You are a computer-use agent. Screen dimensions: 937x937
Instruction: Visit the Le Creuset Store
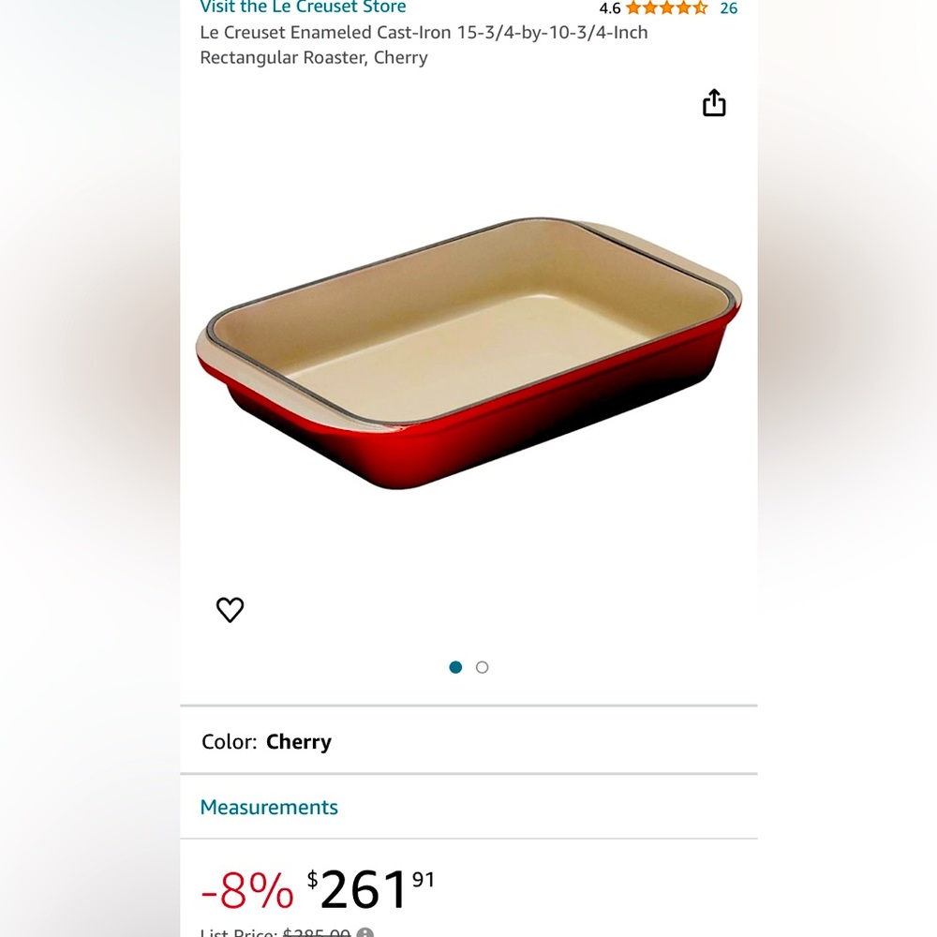coord(303,7)
